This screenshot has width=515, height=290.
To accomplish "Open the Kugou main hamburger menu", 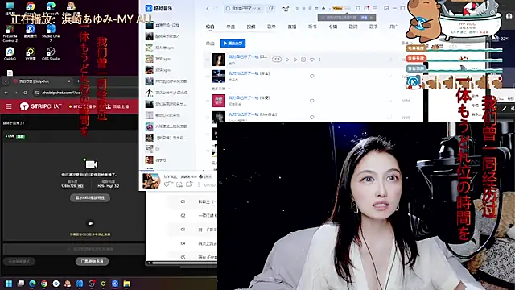I will tap(375, 8).
